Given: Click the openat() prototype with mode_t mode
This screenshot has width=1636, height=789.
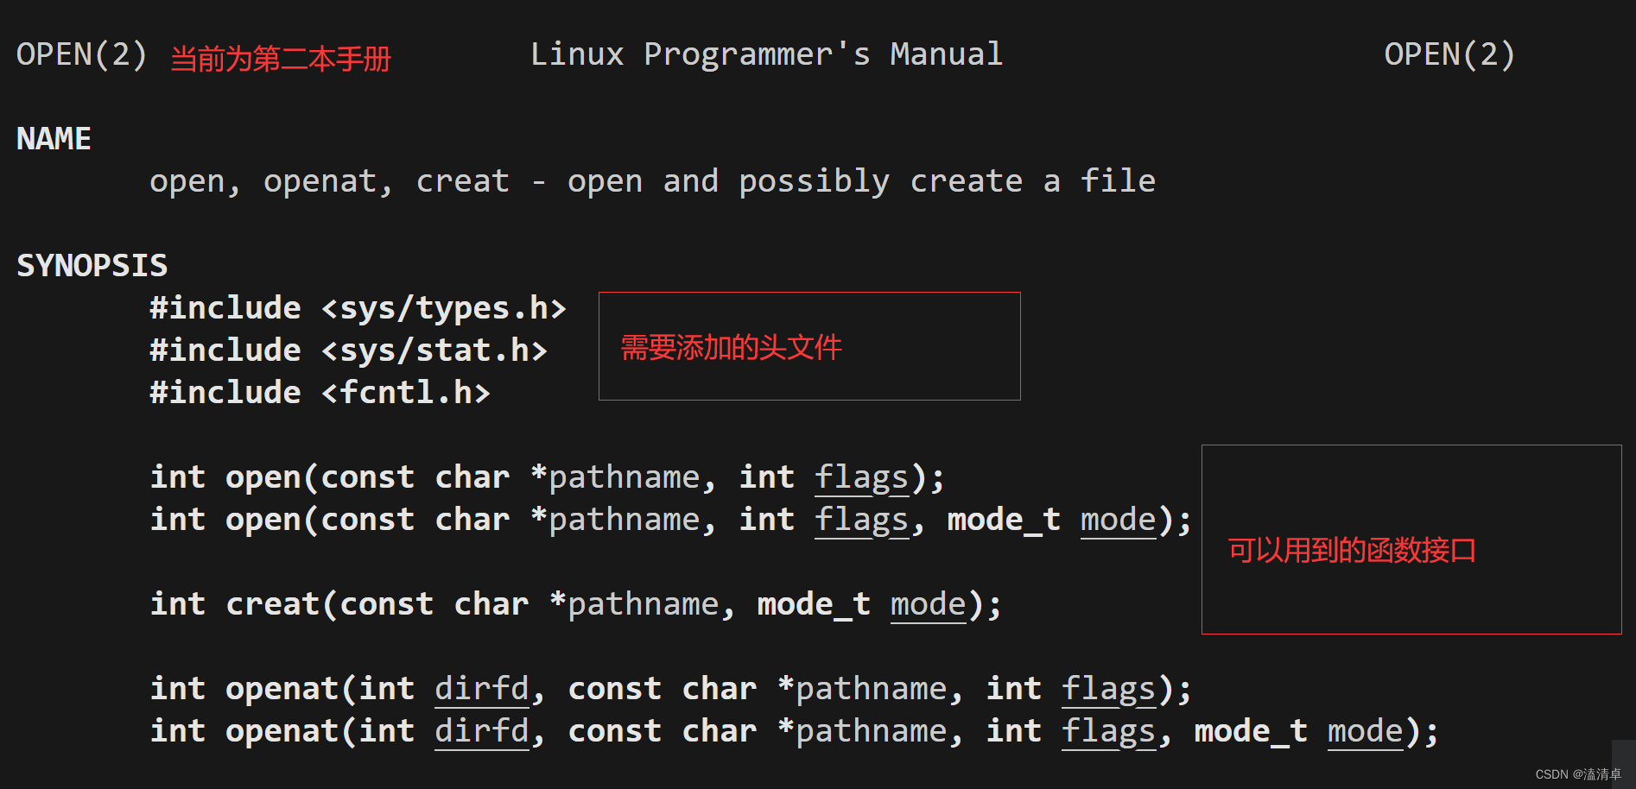Looking at the screenshot, I should coord(795,732).
